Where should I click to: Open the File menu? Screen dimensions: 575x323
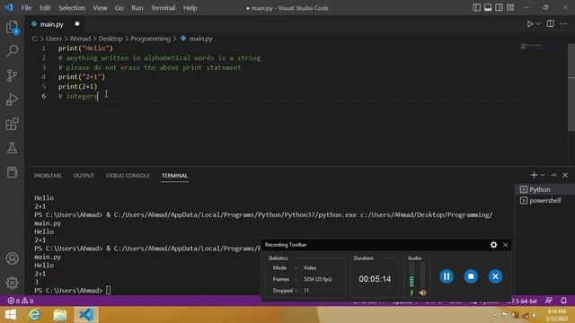pyautogui.click(x=26, y=8)
